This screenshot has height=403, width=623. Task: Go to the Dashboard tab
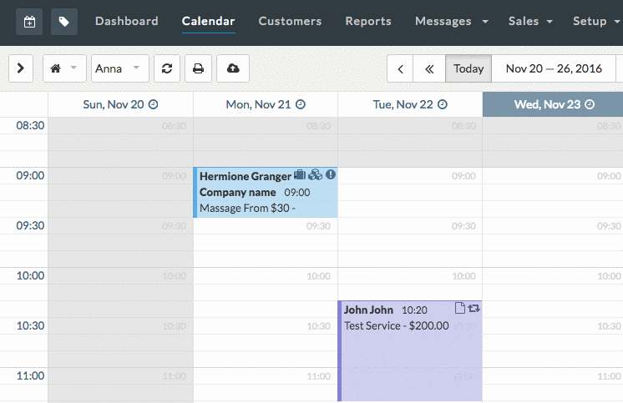pyautogui.click(x=127, y=21)
